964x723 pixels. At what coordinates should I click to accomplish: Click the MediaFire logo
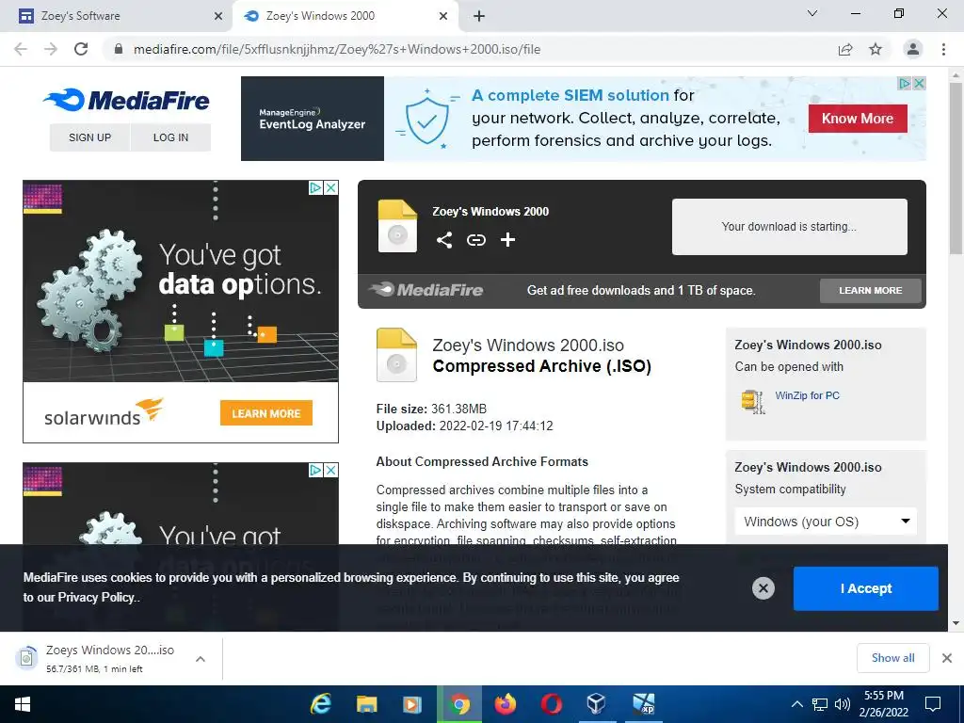click(x=126, y=100)
